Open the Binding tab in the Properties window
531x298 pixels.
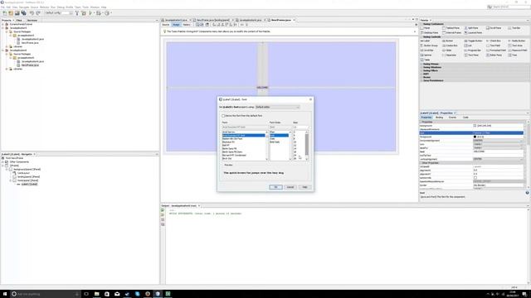(x=439, y=118)
